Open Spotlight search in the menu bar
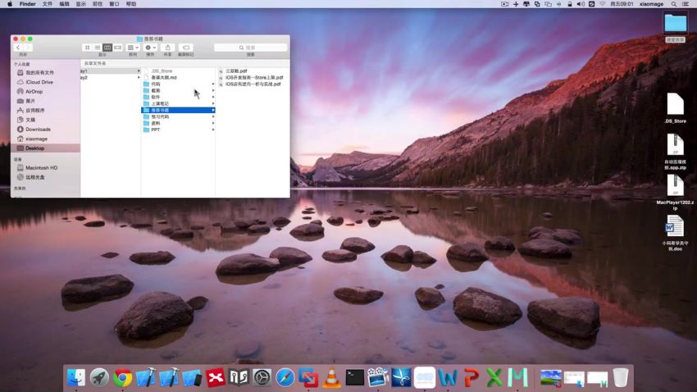This screenshot has width=697, height=392. (674, 4)
